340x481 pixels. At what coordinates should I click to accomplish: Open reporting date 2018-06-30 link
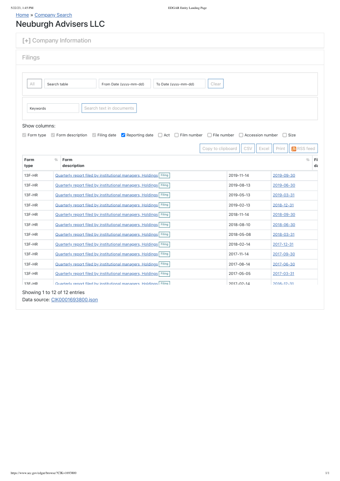(x=284, y=225)
